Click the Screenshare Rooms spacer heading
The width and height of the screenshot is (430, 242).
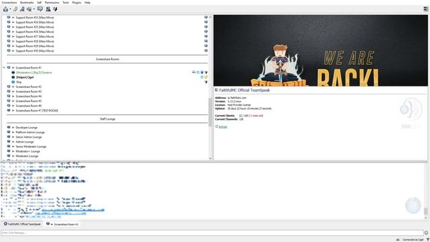pyautogui.click(x=107, y=59)
